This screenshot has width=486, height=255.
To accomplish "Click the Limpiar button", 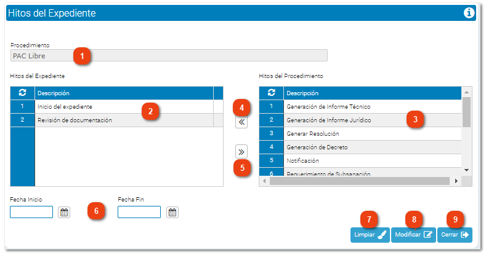I will click(370, 235).
